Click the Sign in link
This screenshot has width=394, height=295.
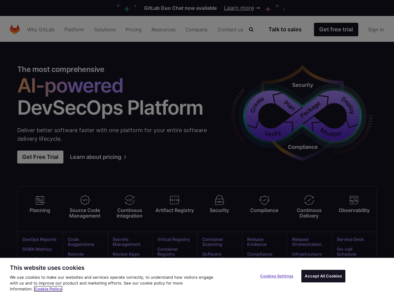pyautogui.click(x=376, y=29)
